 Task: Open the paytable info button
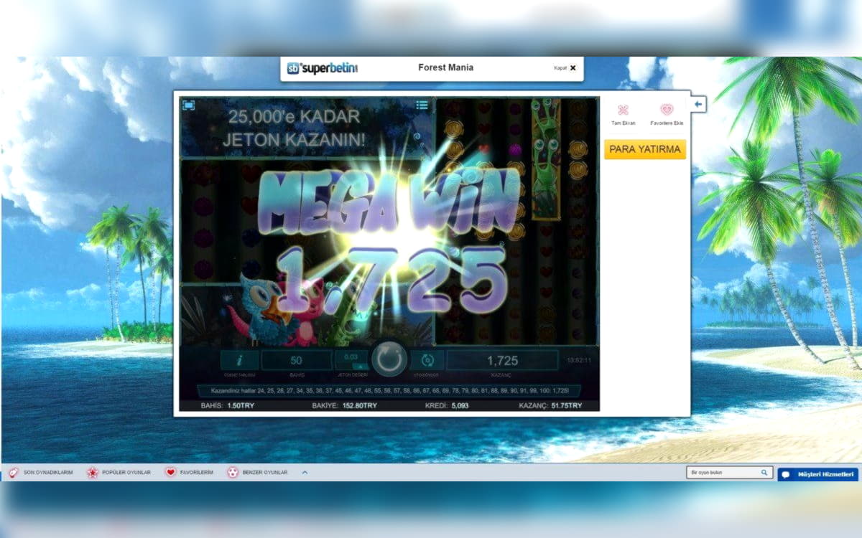[238, 360]
